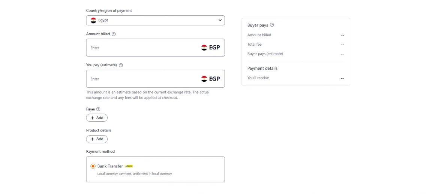Show help for You pay (estimate)
The height and width of the screenshot is (194, 432).
pyautogui.click(x=121, y=65)
